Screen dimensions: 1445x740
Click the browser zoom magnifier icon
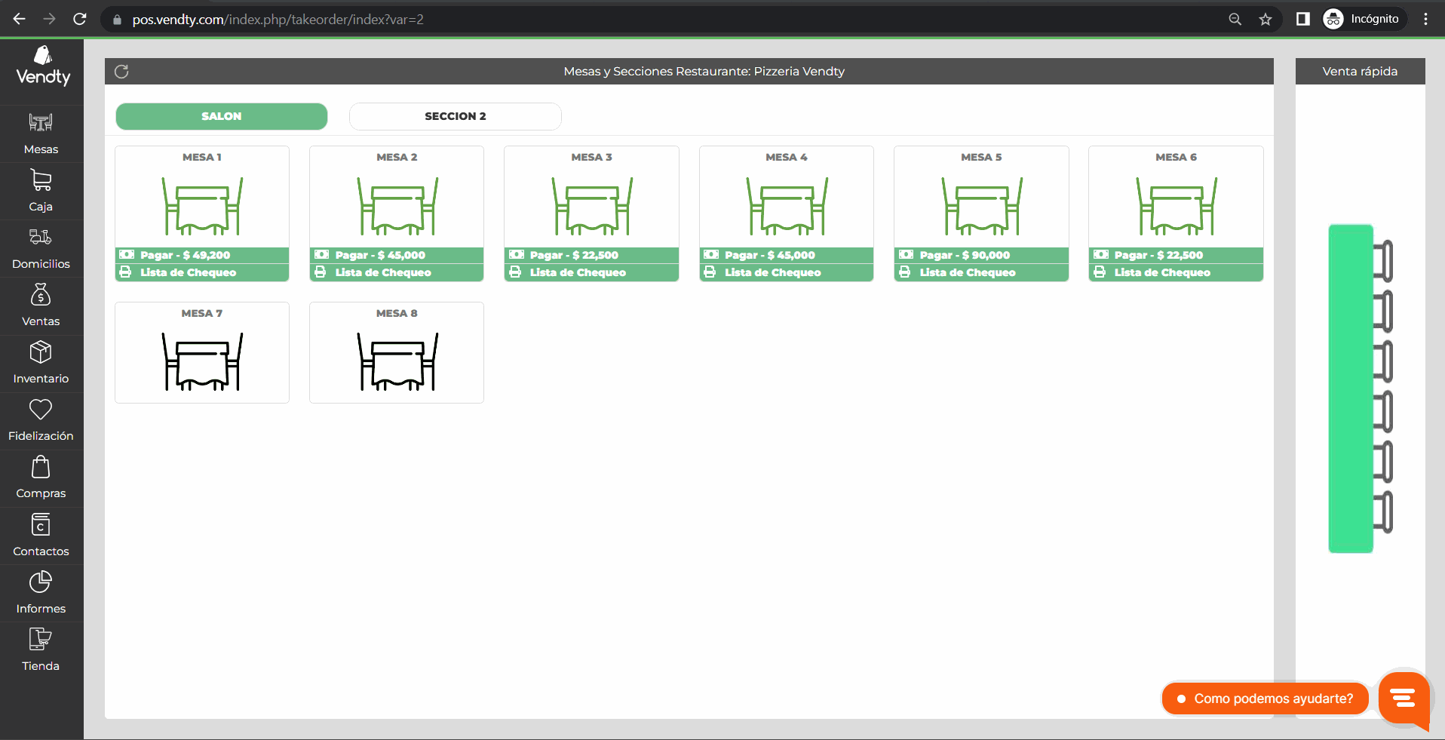pos(1235,20)
